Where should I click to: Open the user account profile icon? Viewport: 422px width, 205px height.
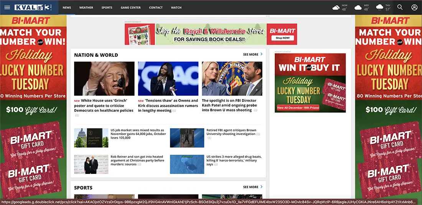(x=414, y=7)
